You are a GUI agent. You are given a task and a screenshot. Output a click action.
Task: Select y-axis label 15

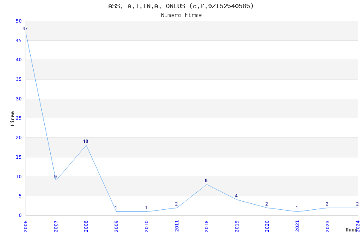pos(19,157)
